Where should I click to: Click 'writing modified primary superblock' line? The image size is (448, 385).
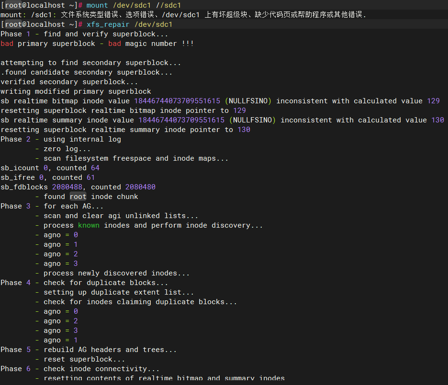76,91
